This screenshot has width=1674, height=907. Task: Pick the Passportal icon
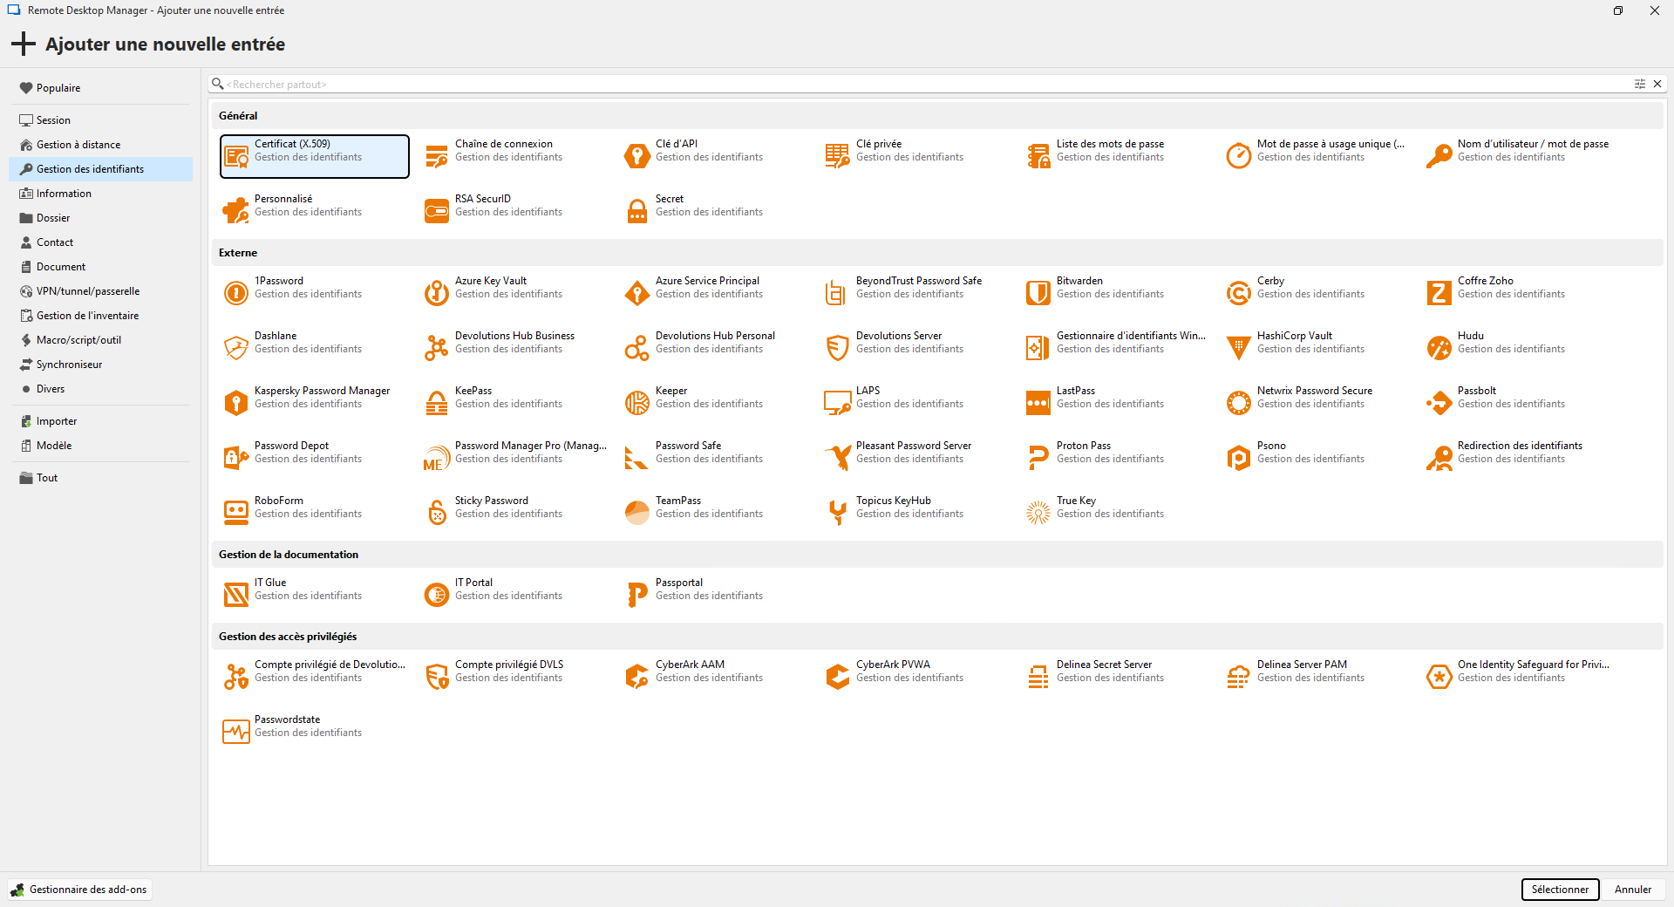pyautogui.click(x=637, y=595)
